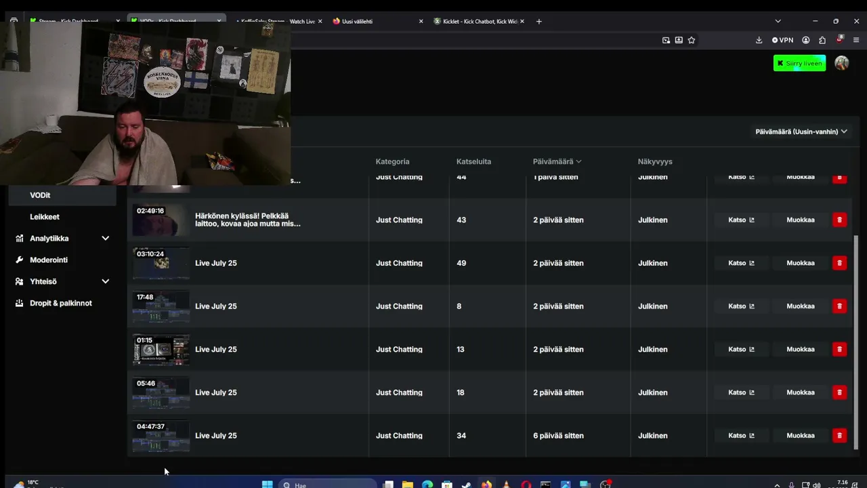This screenshot has height=488, width=867.
Task: Open a new browser tab
Action: (538, 21)
